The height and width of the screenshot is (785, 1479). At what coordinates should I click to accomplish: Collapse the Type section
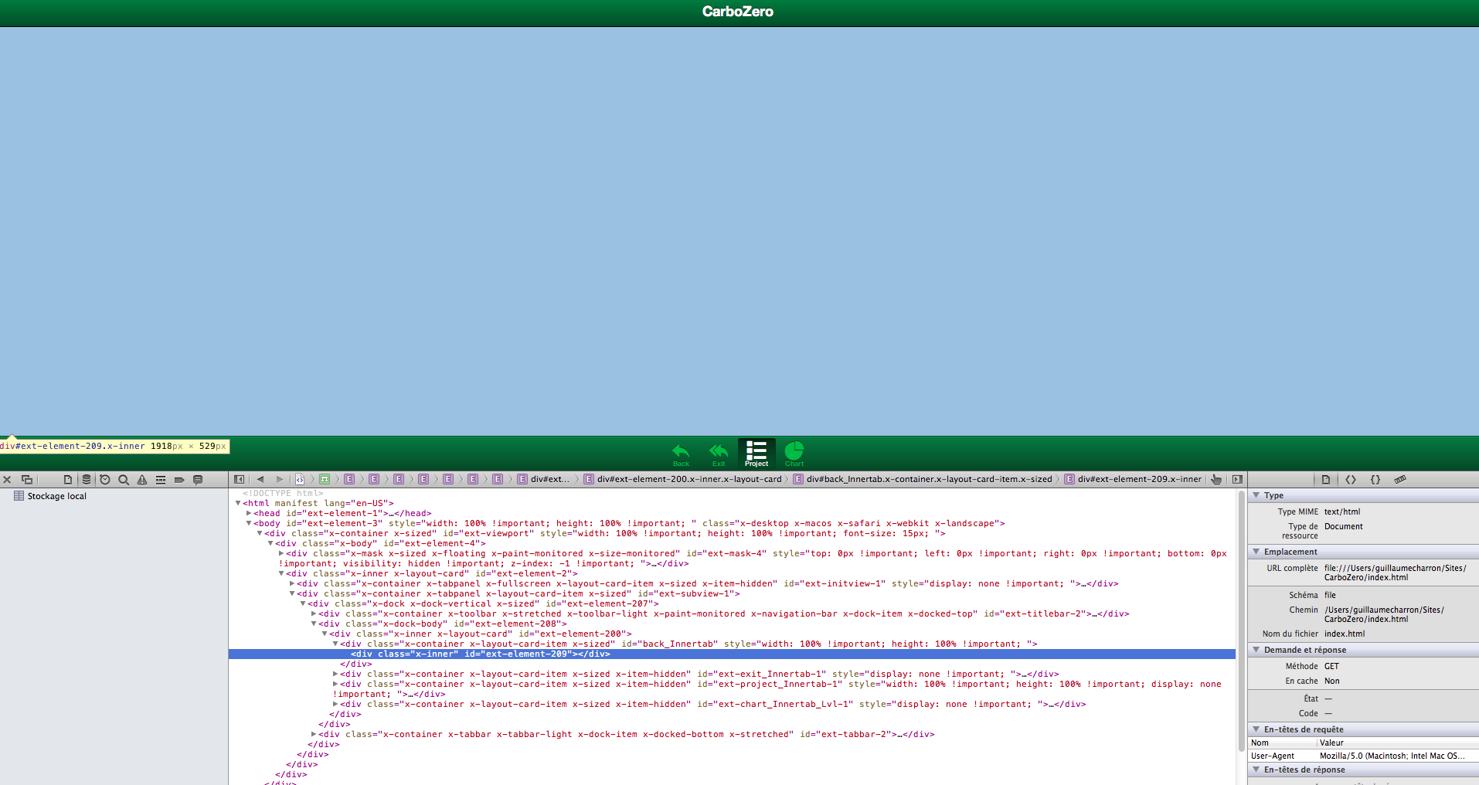pos(1256,495)
